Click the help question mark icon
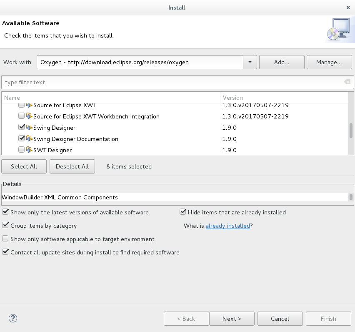Viewport: 355px width, 332px height. click(13, 318)
